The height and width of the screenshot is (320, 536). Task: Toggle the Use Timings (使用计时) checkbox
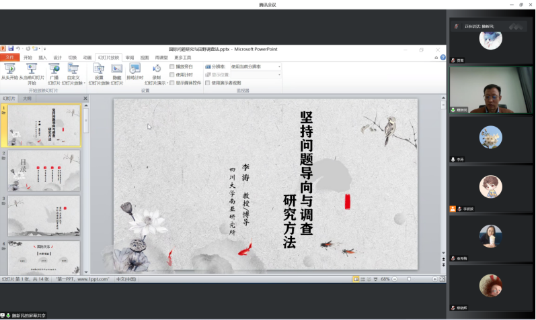point(172,74)
